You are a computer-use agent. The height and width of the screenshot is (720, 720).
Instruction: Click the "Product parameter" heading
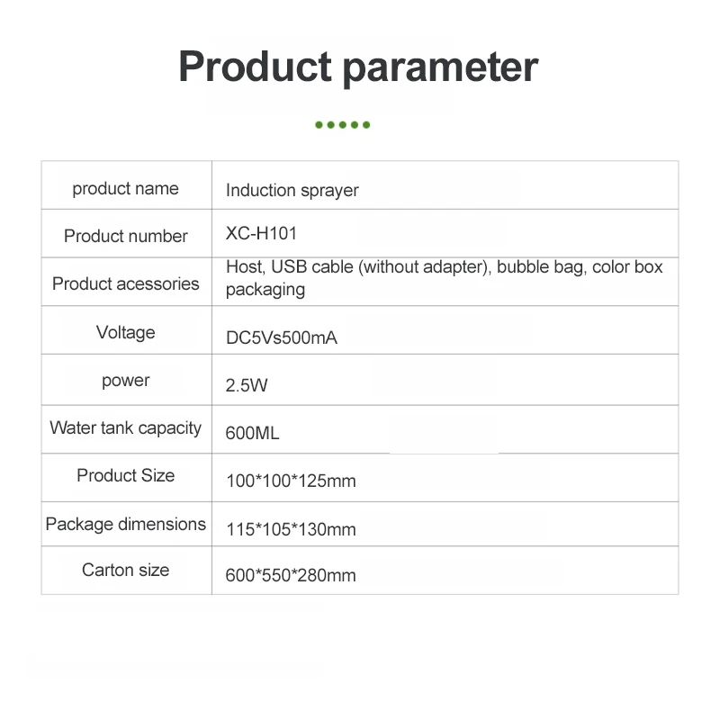coord(358,68)
